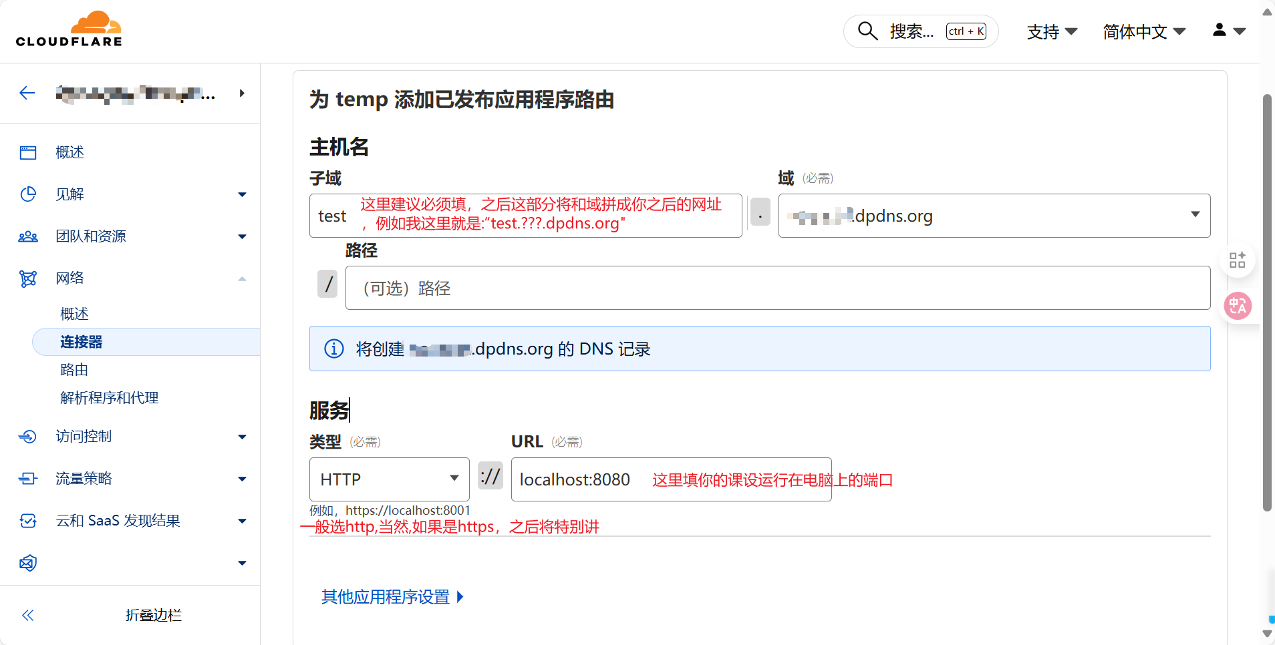1275x645 pixels.
Task: Open 见解 sidebar item
Action: [x=69, y=194]
